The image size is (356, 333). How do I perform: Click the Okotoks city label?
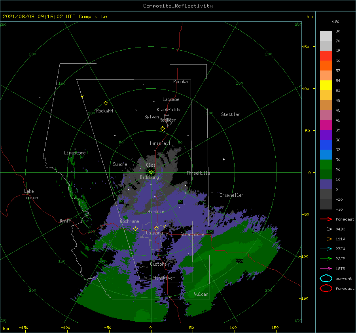[158, 264]
